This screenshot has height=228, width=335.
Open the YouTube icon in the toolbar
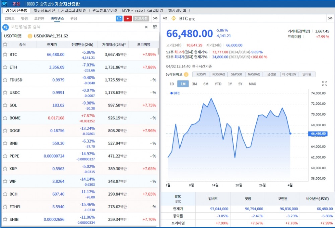pyautogui.click(x=128, y=18)
